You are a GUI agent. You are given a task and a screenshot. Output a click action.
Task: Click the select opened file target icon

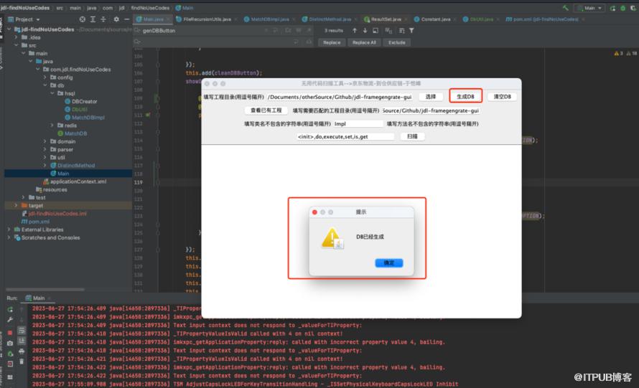click(x=83, y=19)
